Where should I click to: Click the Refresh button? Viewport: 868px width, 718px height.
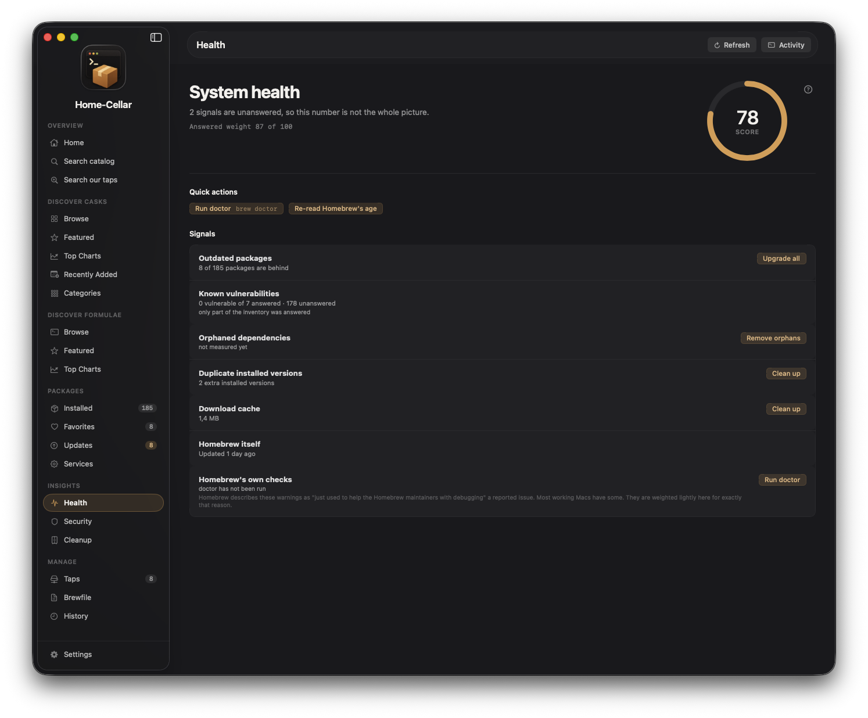coord(732,45)
